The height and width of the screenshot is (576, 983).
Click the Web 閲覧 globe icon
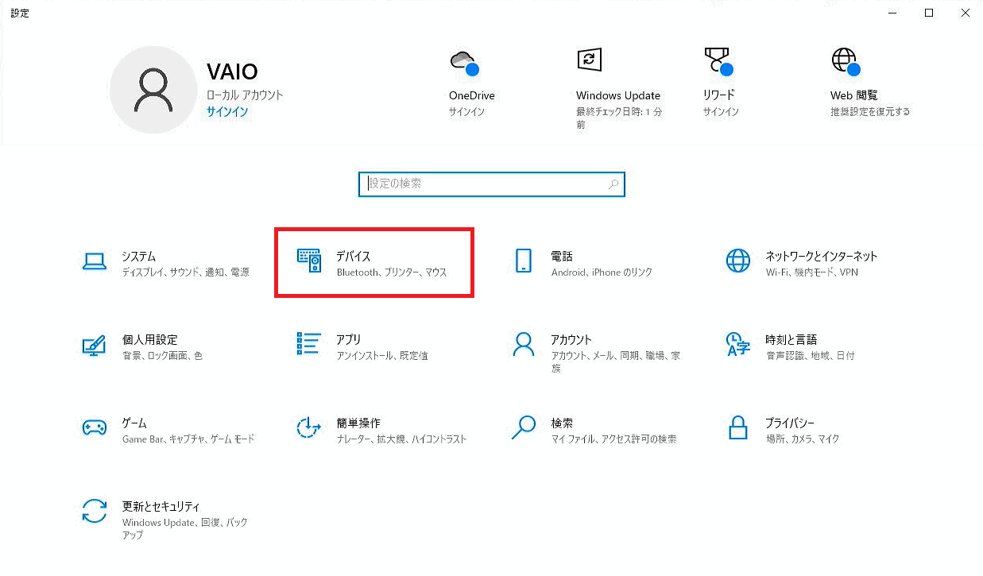click(x=845, y=62)
